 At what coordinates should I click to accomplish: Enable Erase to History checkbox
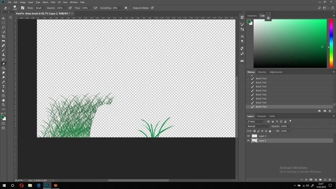(x=131, y=8)
